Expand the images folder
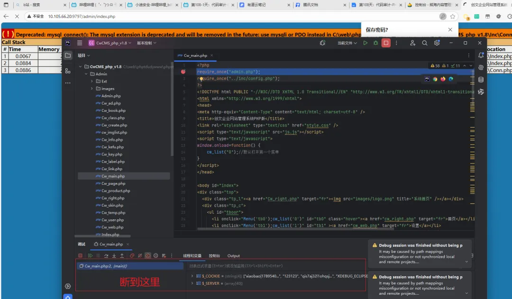Screen dimensions: 512x299 pyautogui.click(x=92, y=89)
